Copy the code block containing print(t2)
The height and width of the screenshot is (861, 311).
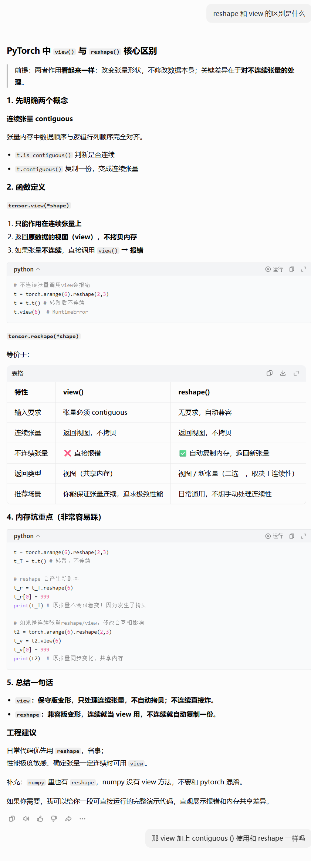coord(292,536)
